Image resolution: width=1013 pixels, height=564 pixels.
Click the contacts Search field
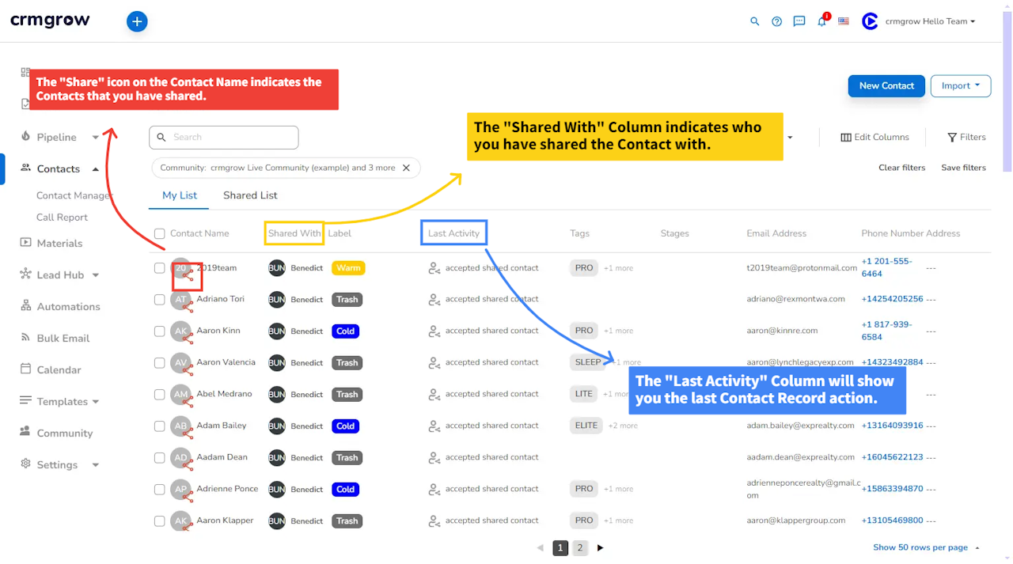pyautogui.click(x=224, y=137)
